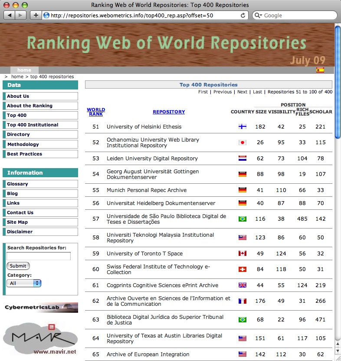Image resolution: width=341 pixels, height=361 pixels.
Task: Click flag for Archive of European Integration
Action: (x=243, y=354)
